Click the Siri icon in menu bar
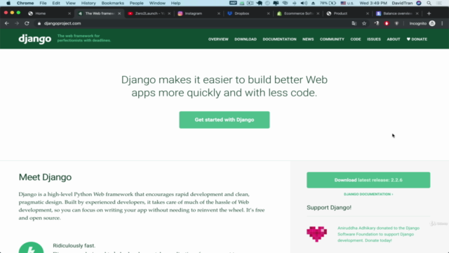449x253 pixels. point(419,3)
